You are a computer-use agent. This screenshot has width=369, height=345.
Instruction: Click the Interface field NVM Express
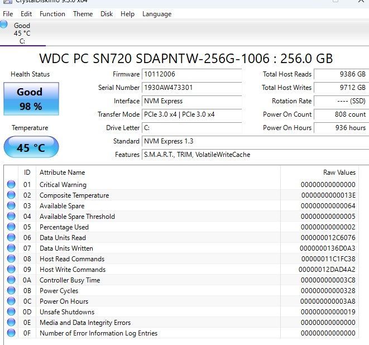tap(192, 101)
